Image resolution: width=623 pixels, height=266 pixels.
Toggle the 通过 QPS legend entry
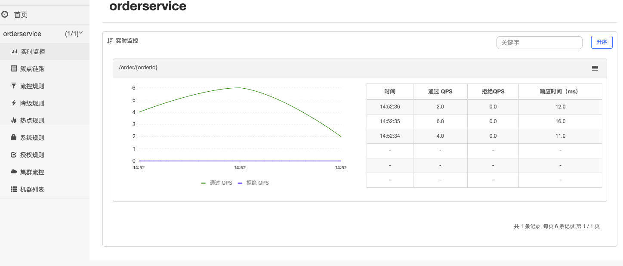coord(216,183)
